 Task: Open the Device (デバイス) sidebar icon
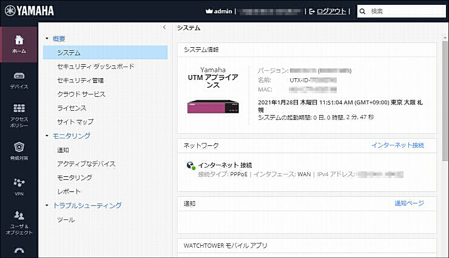[x=19, y=81]
